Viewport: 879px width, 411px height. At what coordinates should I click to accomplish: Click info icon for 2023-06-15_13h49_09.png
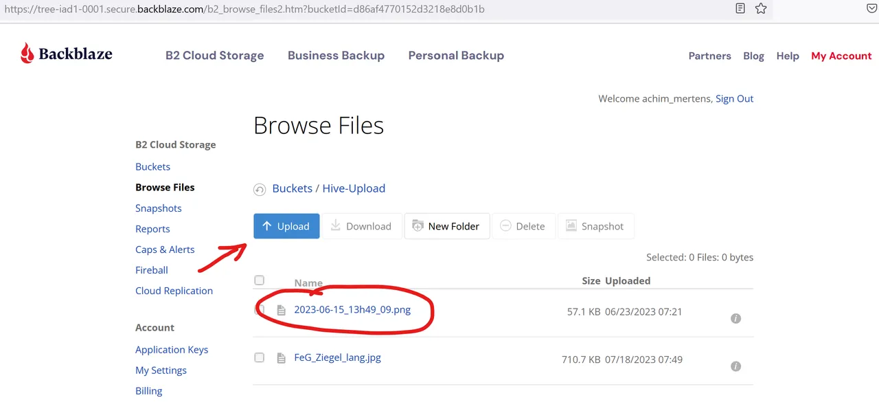[x=735, y=318]
